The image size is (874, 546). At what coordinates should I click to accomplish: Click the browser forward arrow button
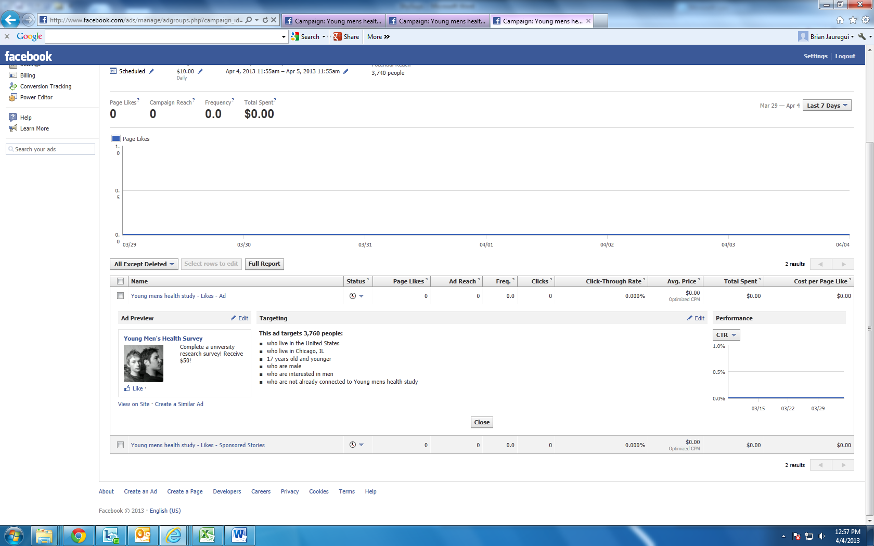point(29,20)
